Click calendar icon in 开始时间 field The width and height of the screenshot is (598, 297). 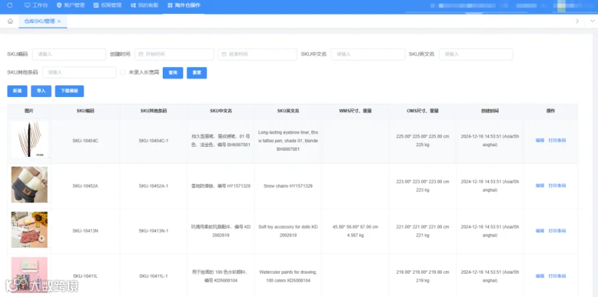tap(141, 54)
